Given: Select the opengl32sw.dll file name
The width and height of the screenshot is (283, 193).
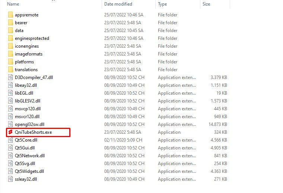Looking at the screenshot, I should (x=29, y=124).
